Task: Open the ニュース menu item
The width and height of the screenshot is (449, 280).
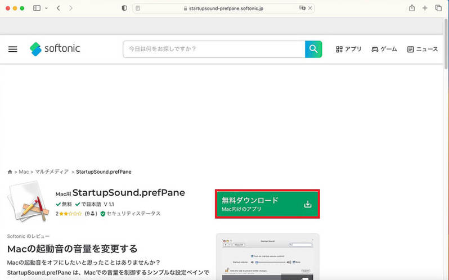Action: pos(423,49)
